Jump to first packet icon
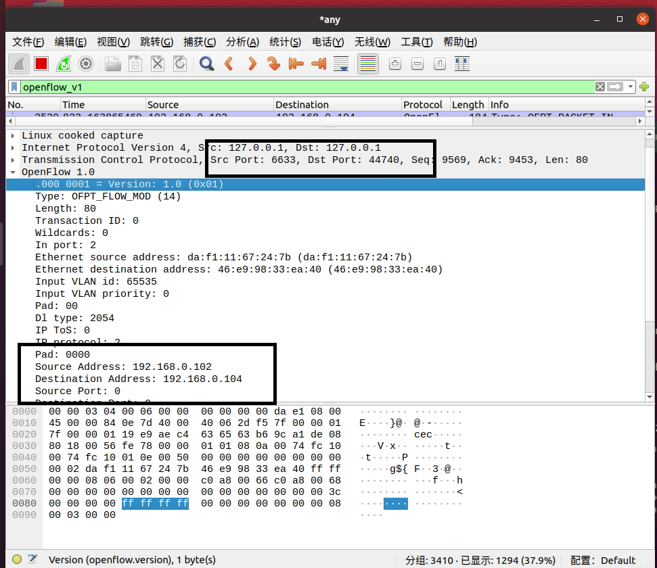Viewport: 657px width, 568px height. click(296, 64)
